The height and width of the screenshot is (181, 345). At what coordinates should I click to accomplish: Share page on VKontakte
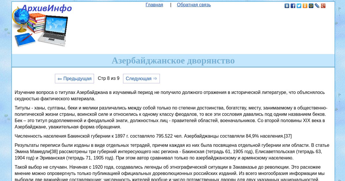pyautogui.click(x=287, y=6)
